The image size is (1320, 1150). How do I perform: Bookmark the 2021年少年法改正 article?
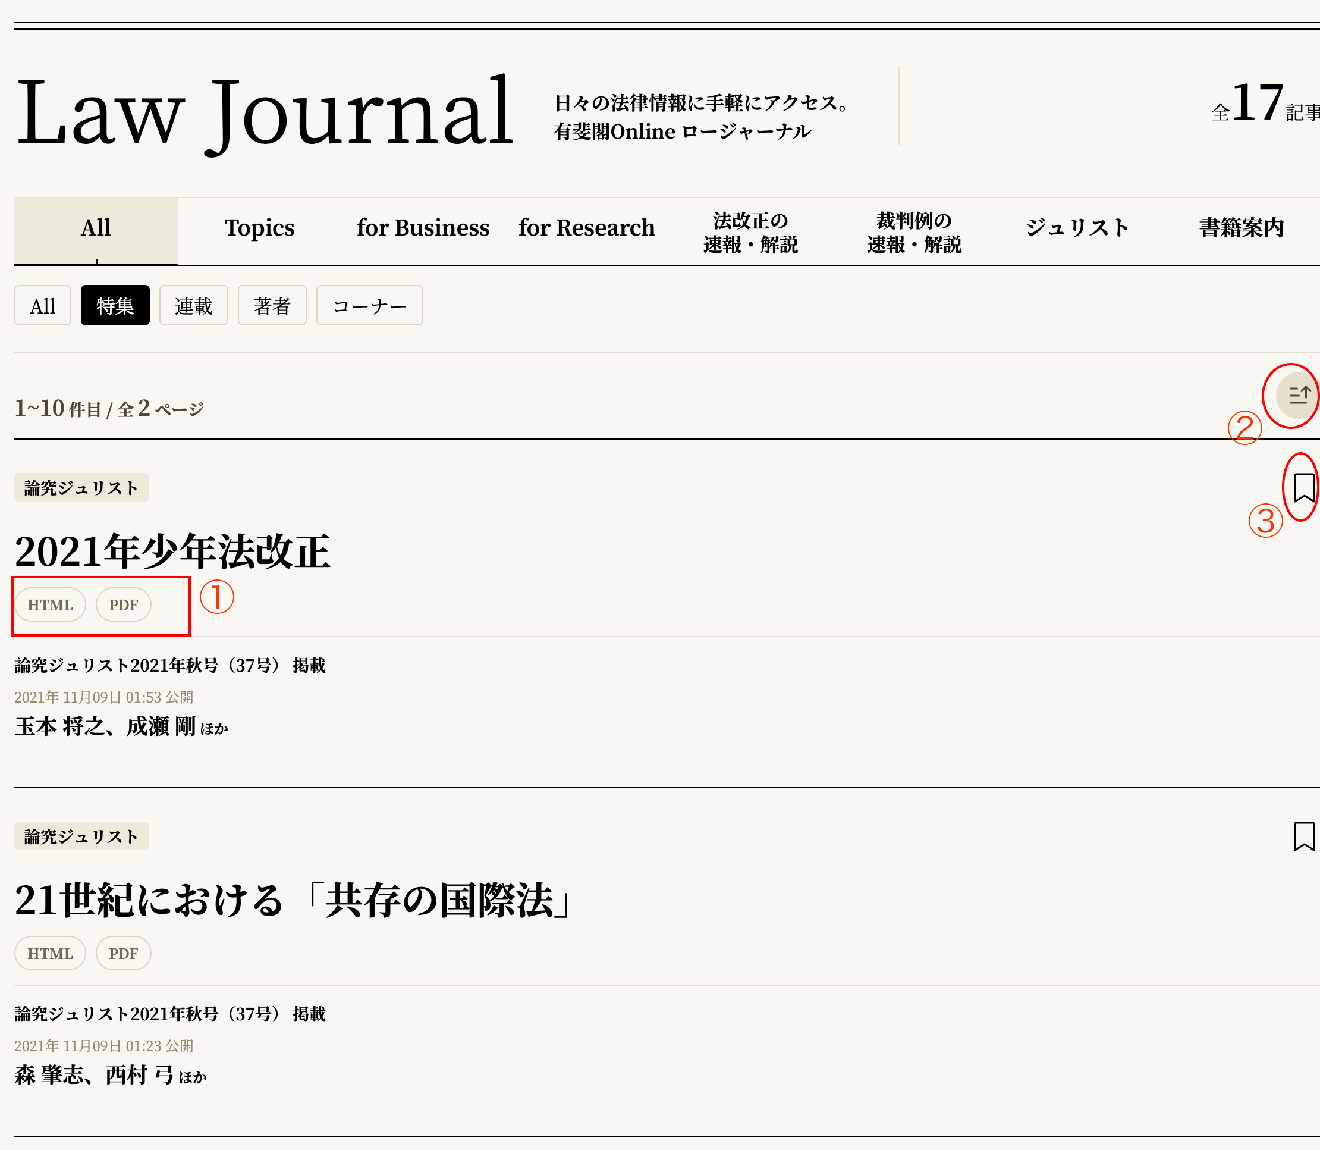click(1303, 488)
